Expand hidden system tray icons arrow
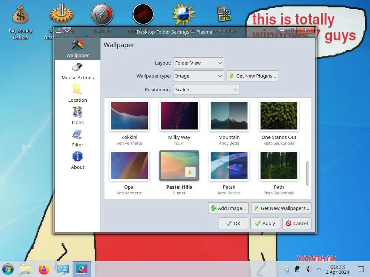This screenshot has height=277, width=370. pos(319,269)
